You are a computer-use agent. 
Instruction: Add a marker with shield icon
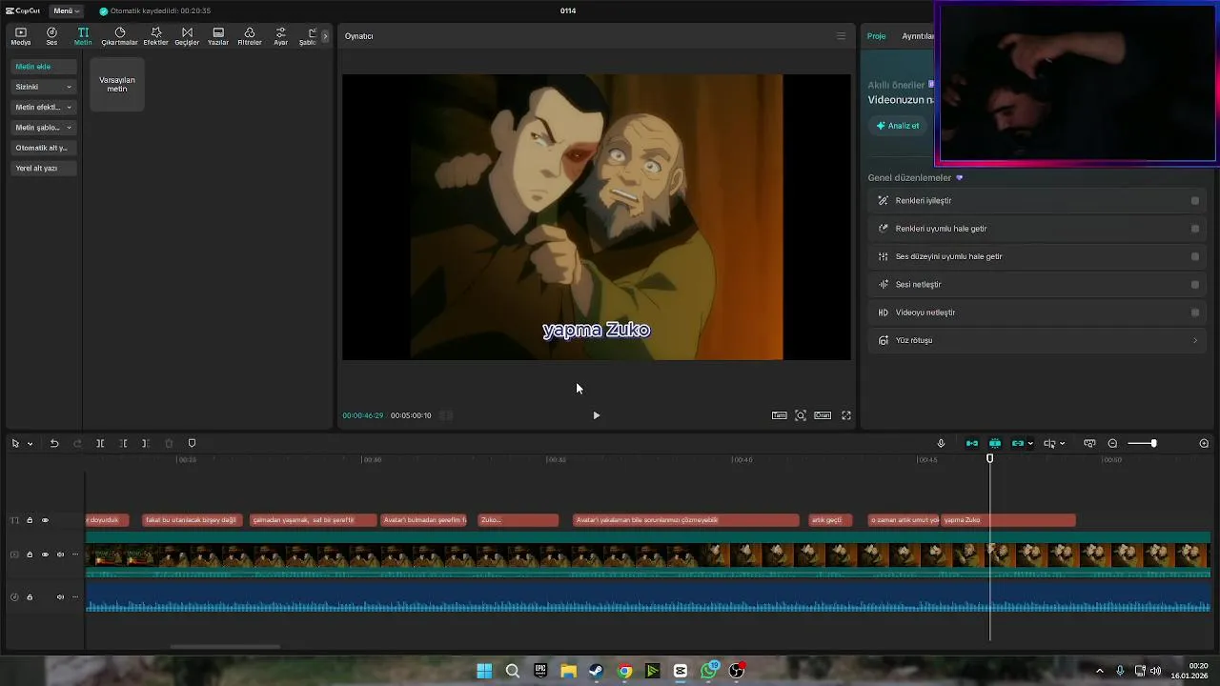[x=192, y=443]
